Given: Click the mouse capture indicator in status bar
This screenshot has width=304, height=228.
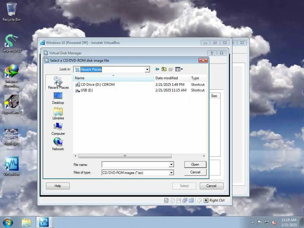Looking at the screenshot, I should tap(200, 200).
